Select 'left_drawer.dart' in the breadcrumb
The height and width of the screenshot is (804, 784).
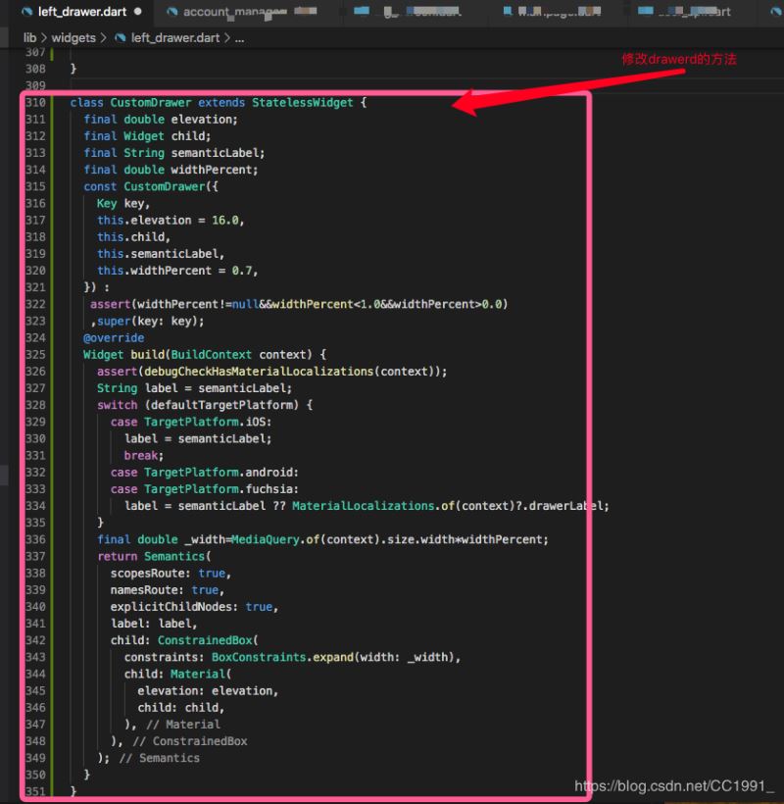click(175, 38)
